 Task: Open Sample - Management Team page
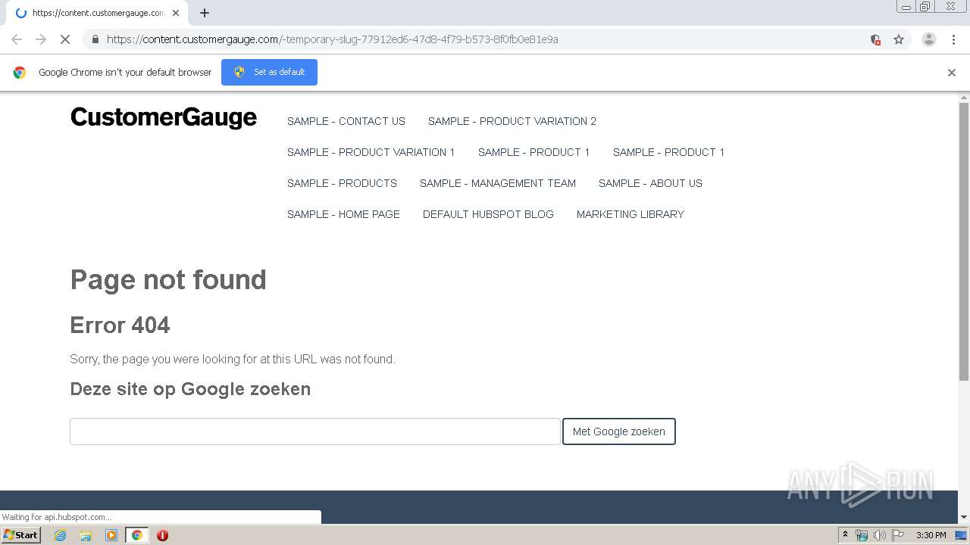(498, 183)
